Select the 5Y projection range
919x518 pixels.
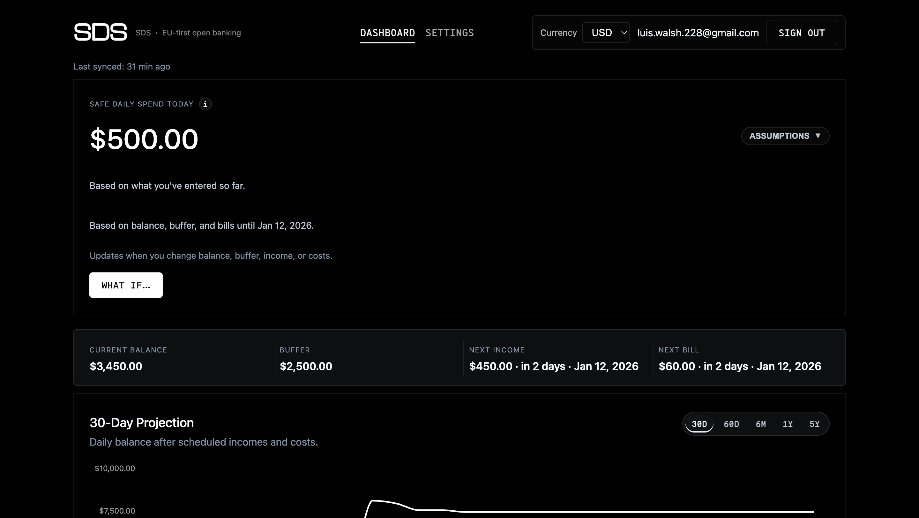pos(814,424)
